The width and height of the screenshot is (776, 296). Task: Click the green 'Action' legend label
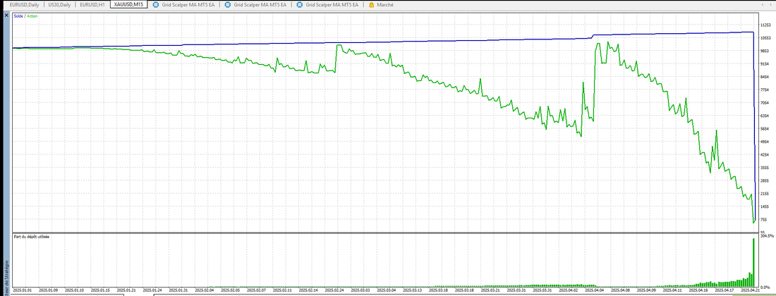pos(32,16)
